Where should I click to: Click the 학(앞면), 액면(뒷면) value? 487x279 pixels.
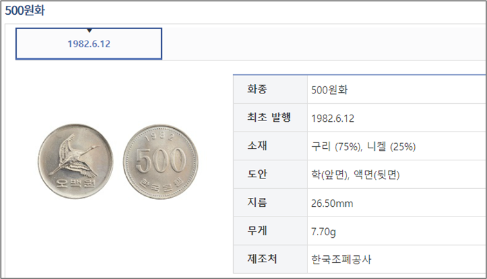tap(356, 175)
